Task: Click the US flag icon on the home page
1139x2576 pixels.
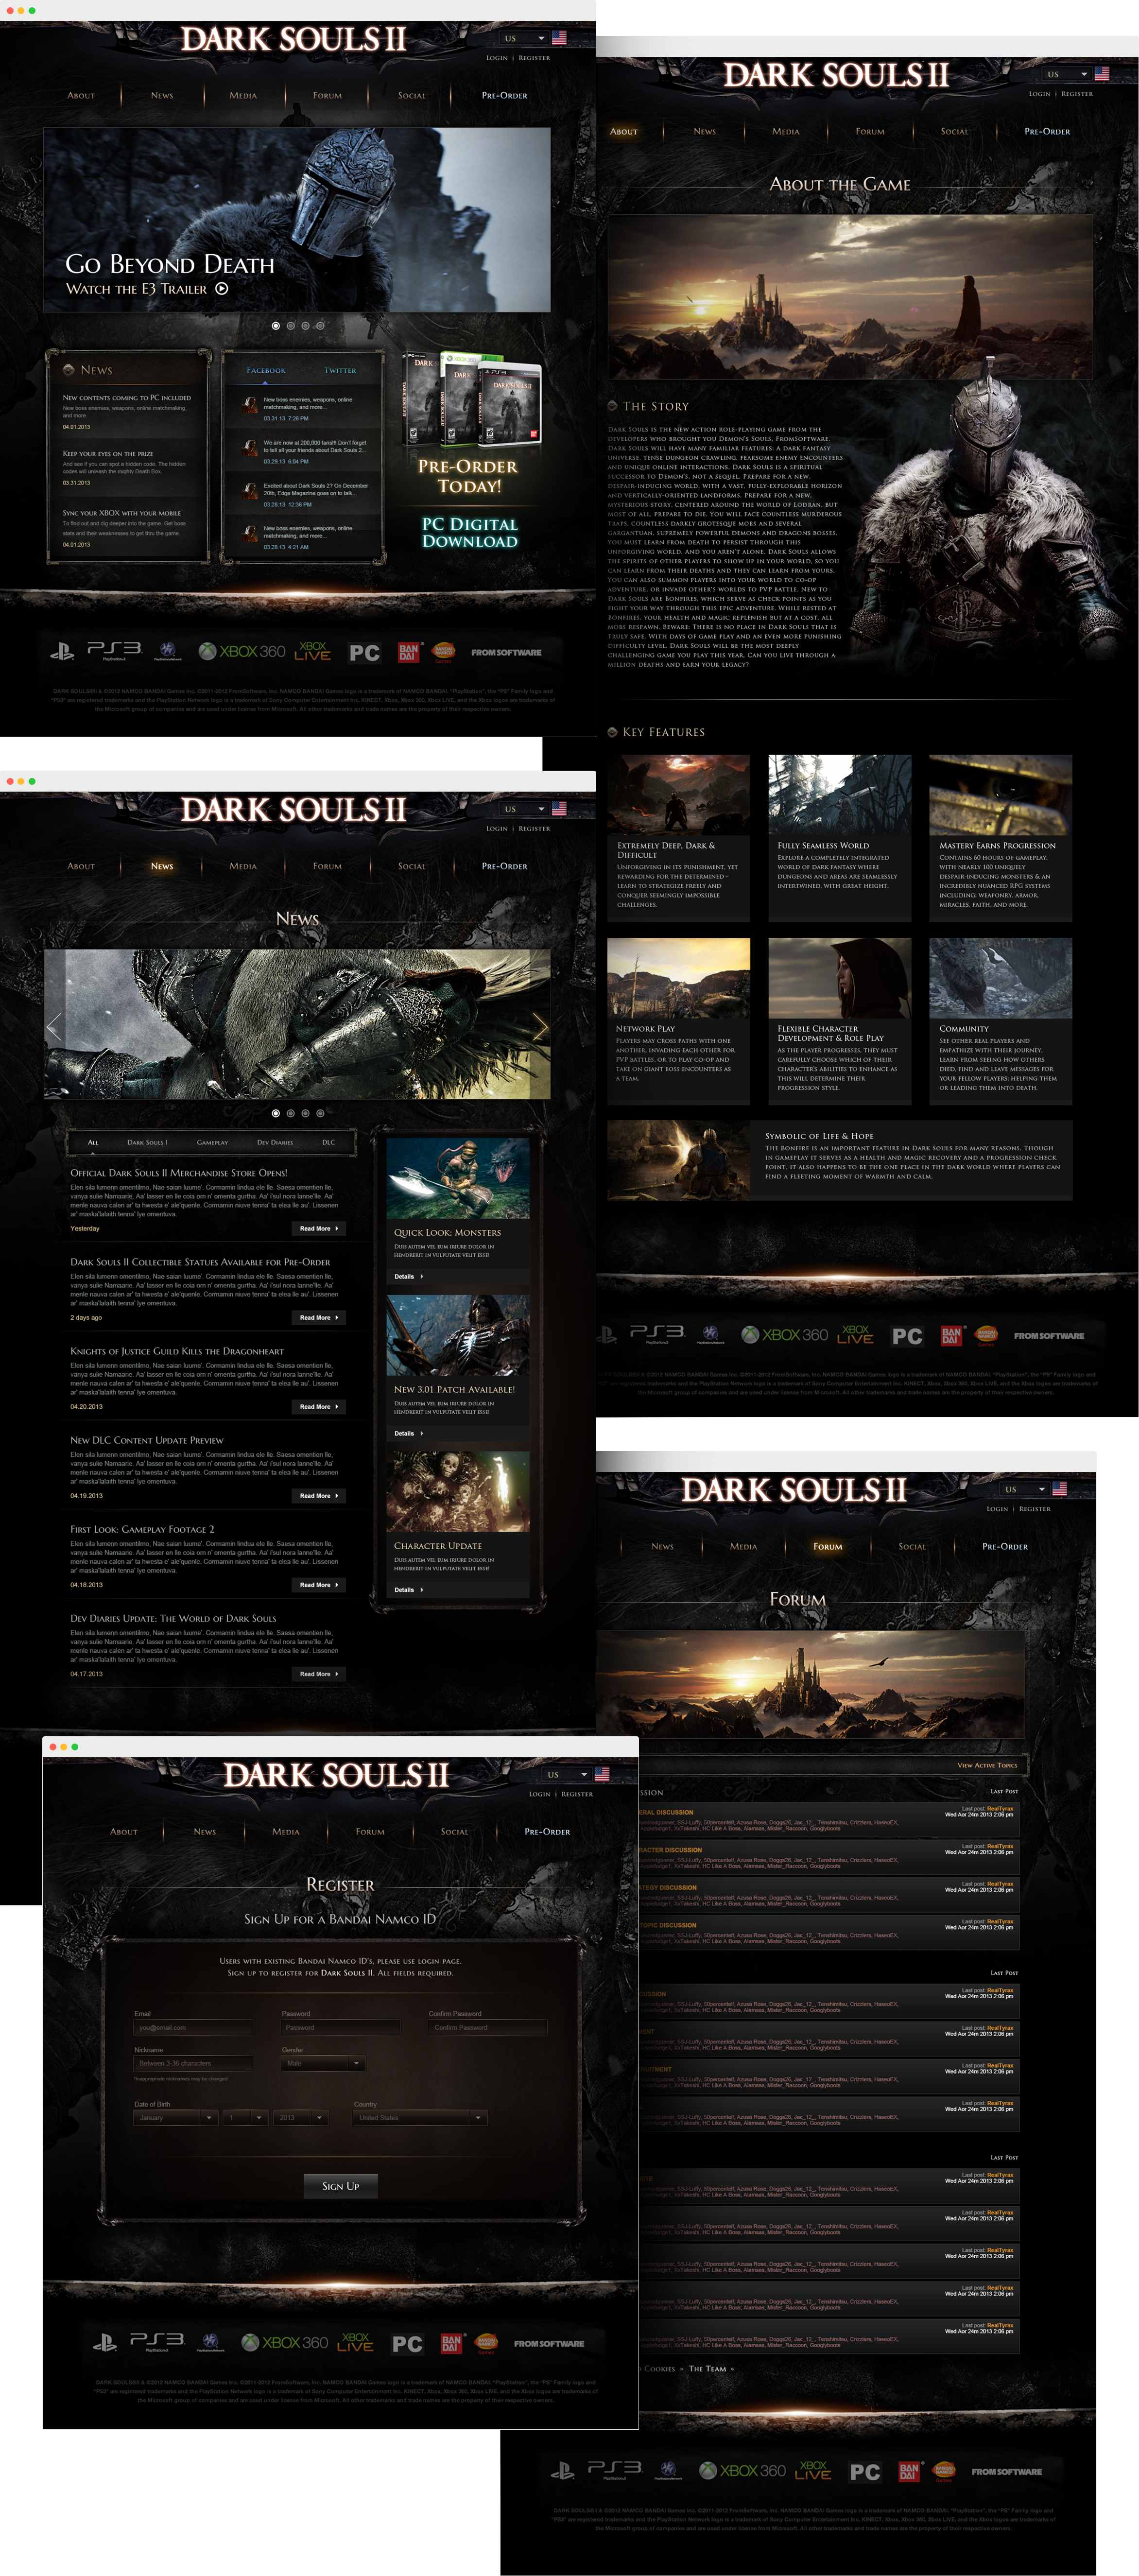Action: (x=559, y=38)
